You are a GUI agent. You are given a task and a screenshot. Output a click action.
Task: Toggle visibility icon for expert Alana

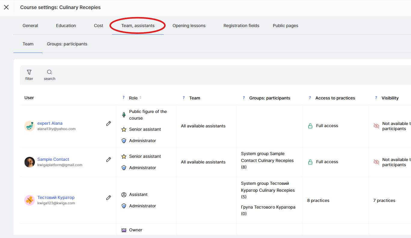click(x=376, y=126)
